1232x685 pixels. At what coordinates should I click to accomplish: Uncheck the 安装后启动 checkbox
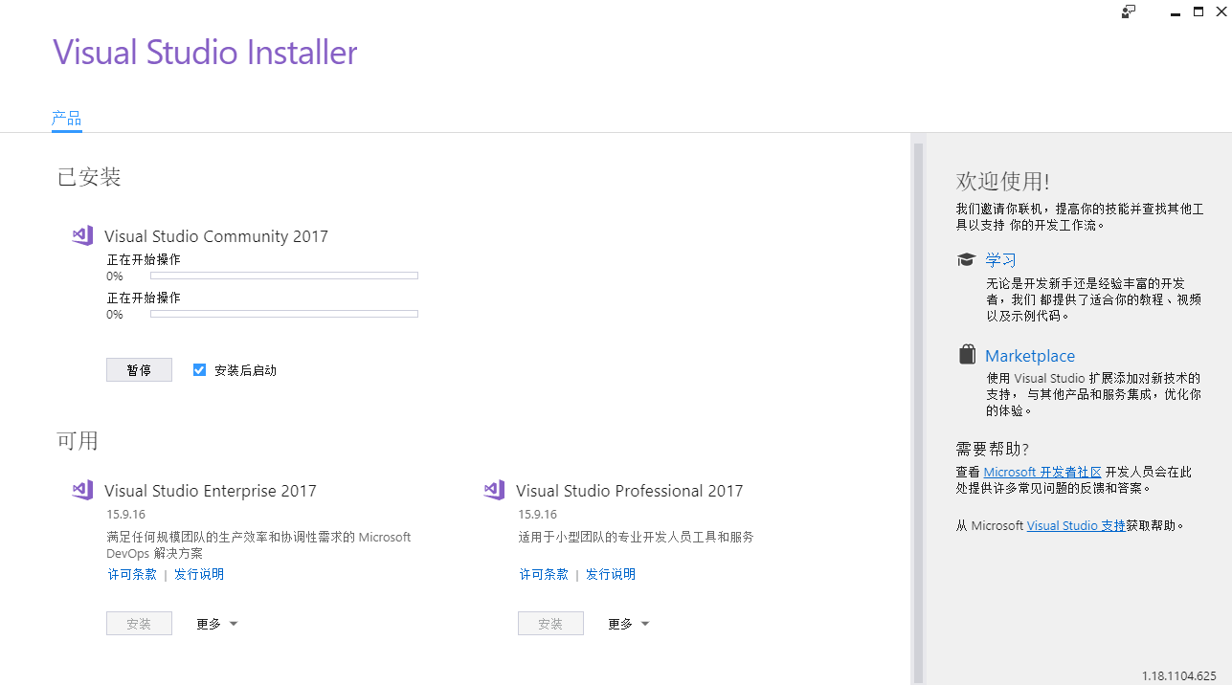point(199,369)
